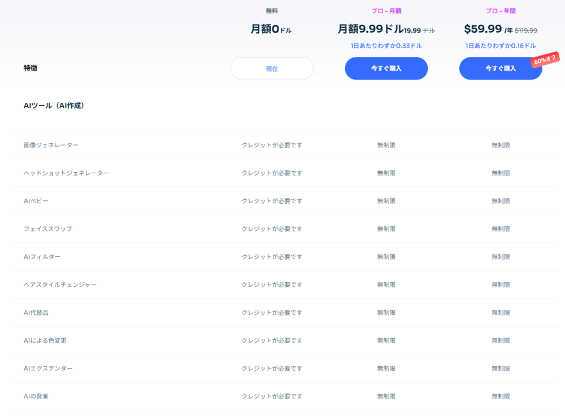The width and height of the screenshot is (565, 416).
Task: Select the ヘッドショットジェネレーター row label
Action: [x=66, y=173]
